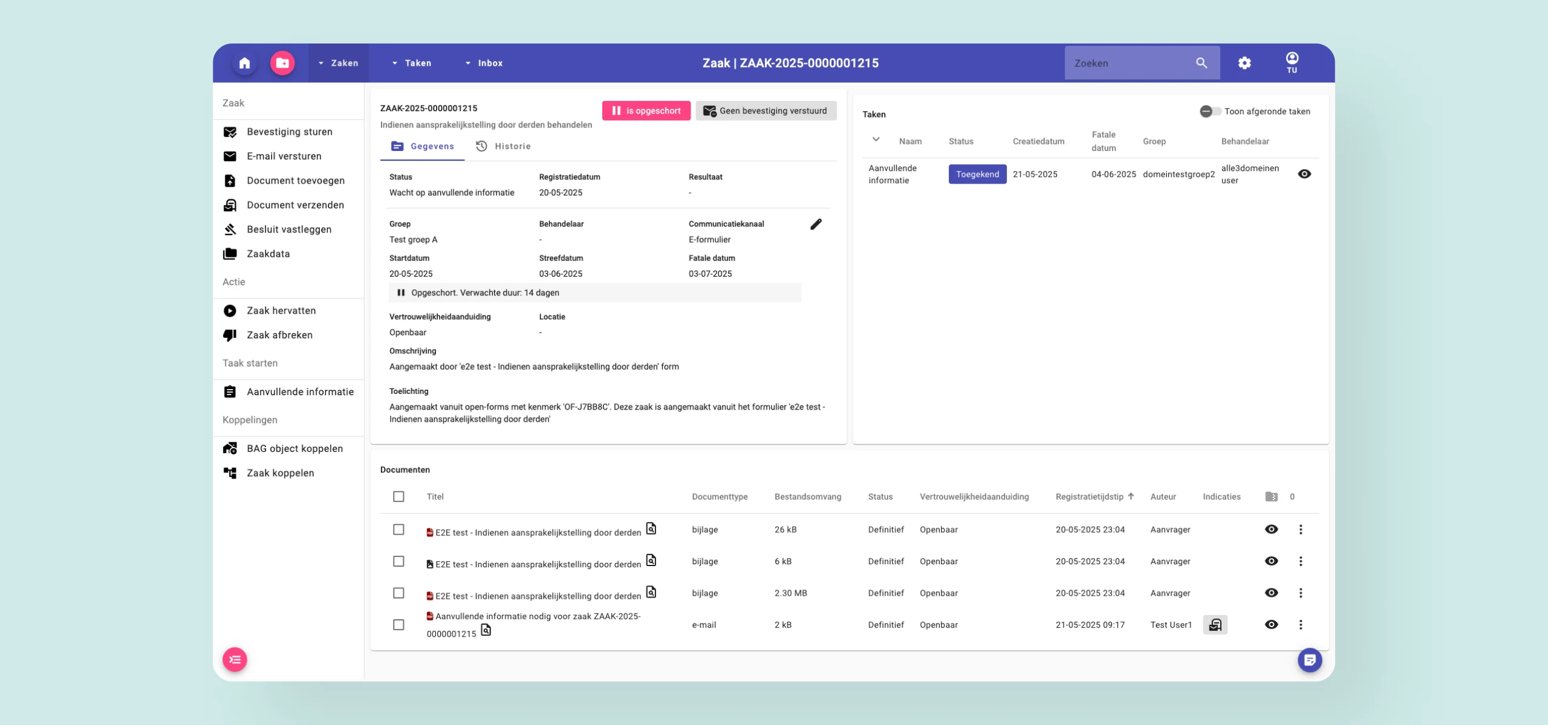
Task: Click Zaak hervatten action
Action: tap(288, 311)
